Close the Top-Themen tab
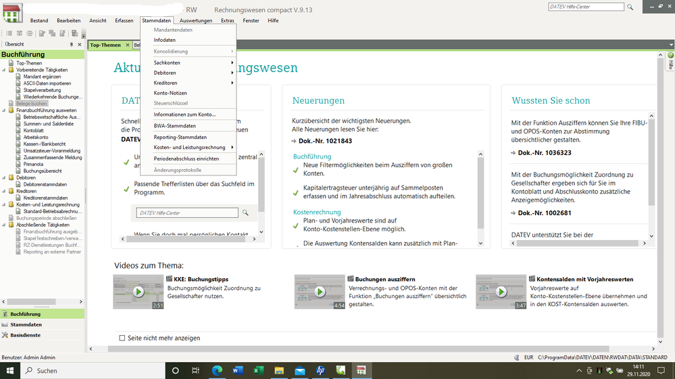Screen dimensions: 675x379 (x=128, y=45)
